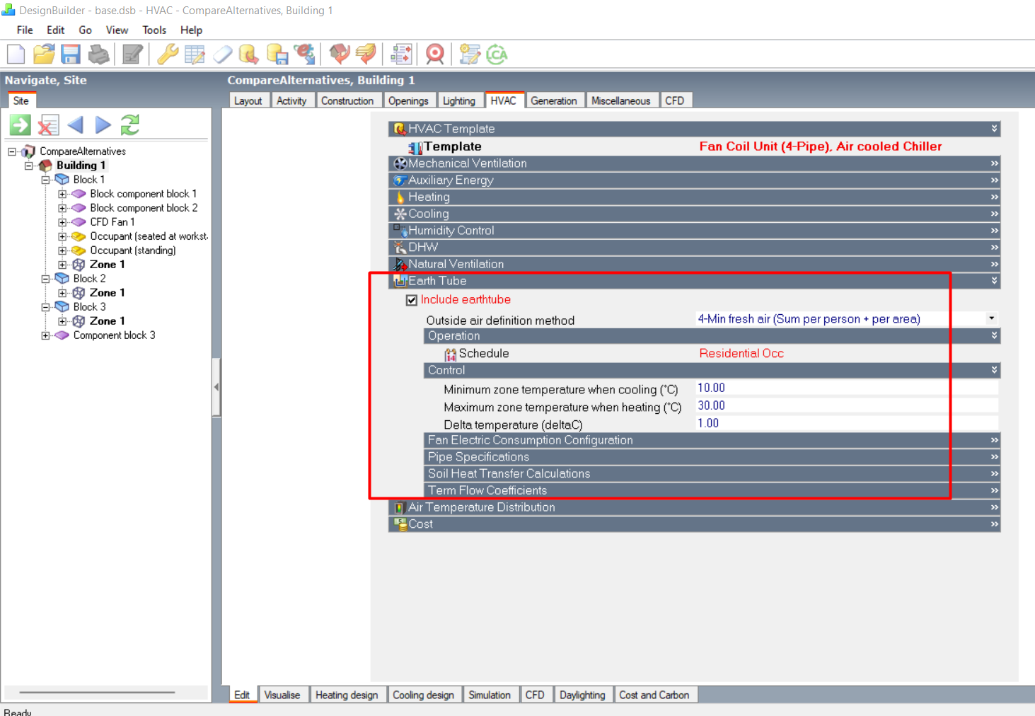Screen dimensions: 1035x716
Task: Open Outside air definition method dropdown
Action: (991, 318)
